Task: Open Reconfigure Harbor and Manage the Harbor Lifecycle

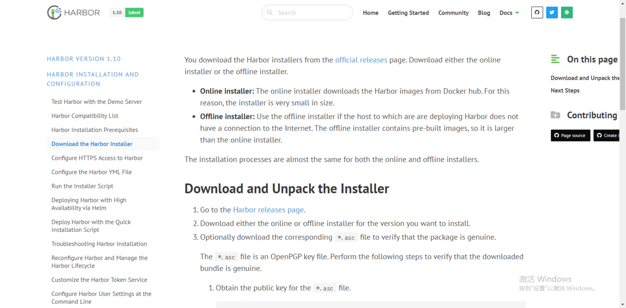Action: [x=99, y=262]
